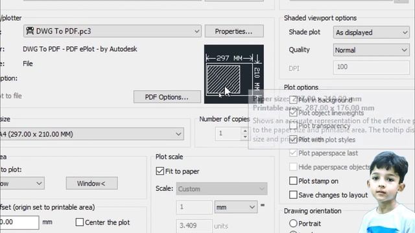Toggle Plot in background checkbox

click(x=293, y=100)
